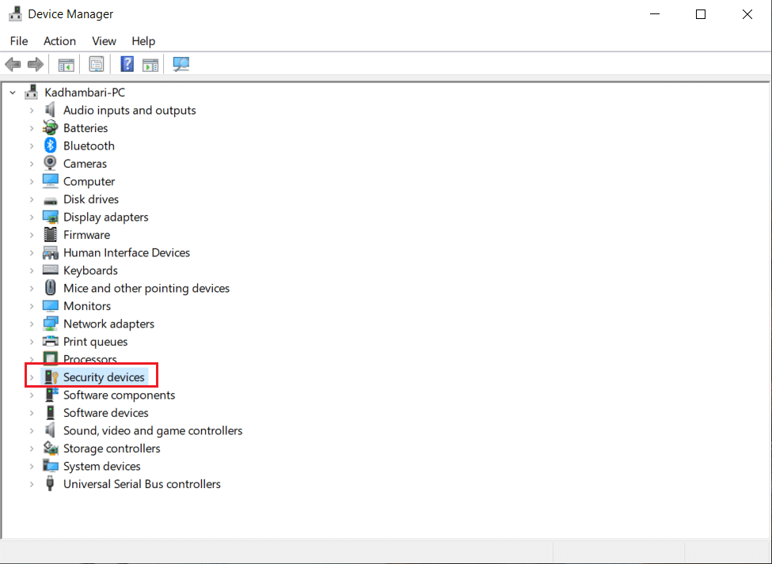This screenshot has width=772, height=564.
Task: Expand the System devices category
Action: point(32,466)
